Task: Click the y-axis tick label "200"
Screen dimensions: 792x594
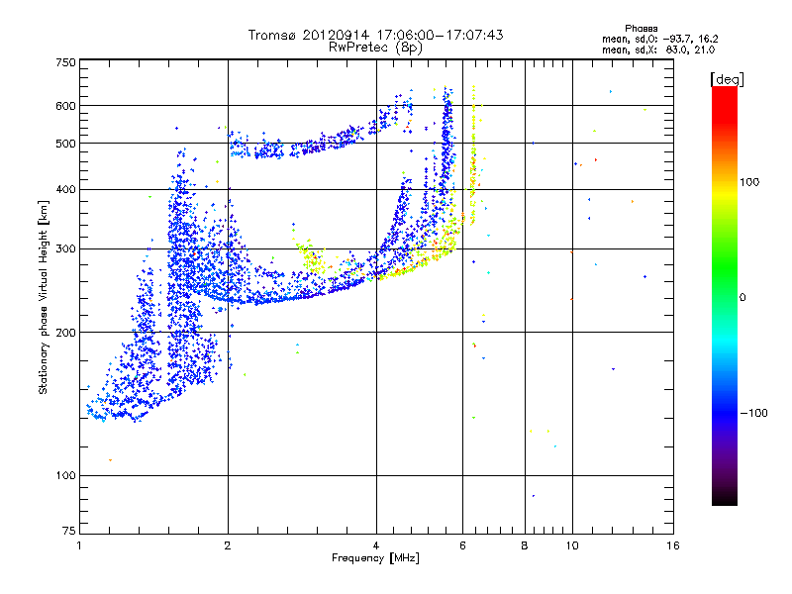Action: 65,333
